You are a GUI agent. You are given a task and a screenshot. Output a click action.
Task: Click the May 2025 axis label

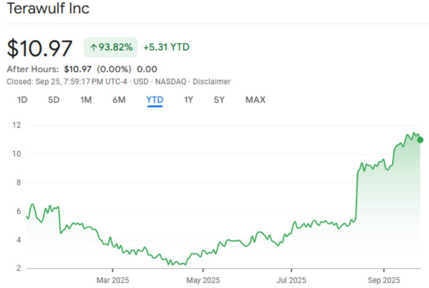(203, 280)
